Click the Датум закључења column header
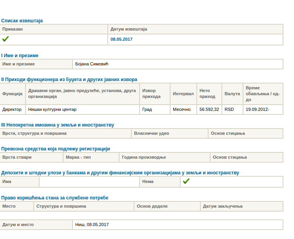294x239 pixels. click(223, 206)
